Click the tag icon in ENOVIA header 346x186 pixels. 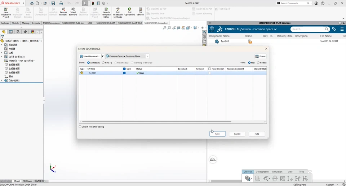(334, 29)
